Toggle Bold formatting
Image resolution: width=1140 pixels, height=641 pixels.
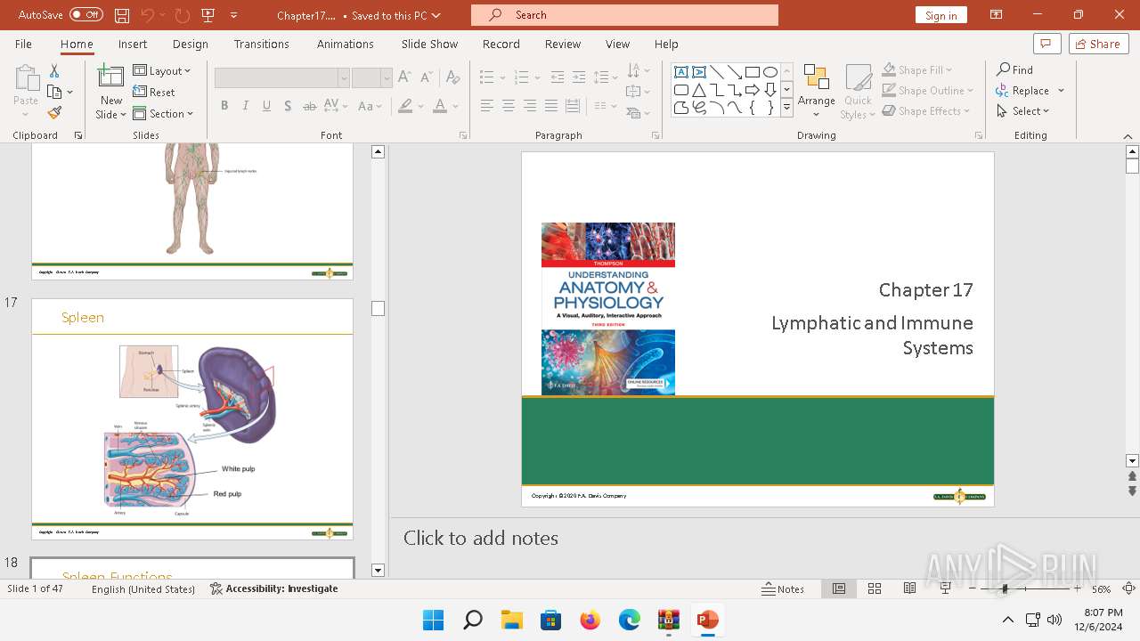coord(224,106)
